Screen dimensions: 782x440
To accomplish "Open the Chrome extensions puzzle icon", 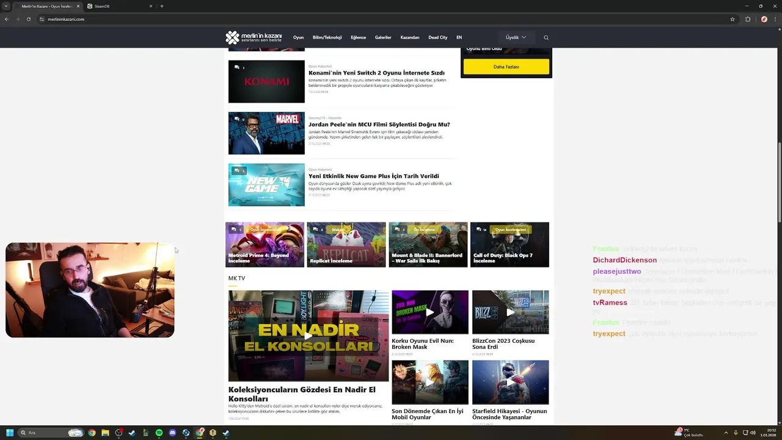I will (748, 19).
